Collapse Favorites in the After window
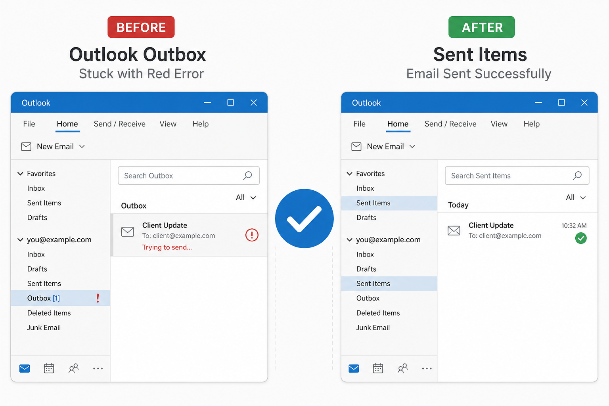The width and height of the screenshot is (609, 406). [x=349, y=174]
